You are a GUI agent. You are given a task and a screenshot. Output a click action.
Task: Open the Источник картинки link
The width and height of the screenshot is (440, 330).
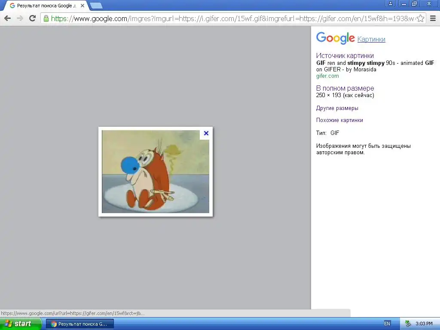click(x=345, y=55)
